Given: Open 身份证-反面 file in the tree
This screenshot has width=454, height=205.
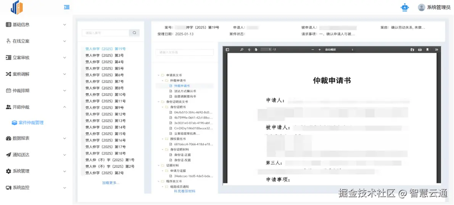Looking at the screenshot, I should point(182,160).
